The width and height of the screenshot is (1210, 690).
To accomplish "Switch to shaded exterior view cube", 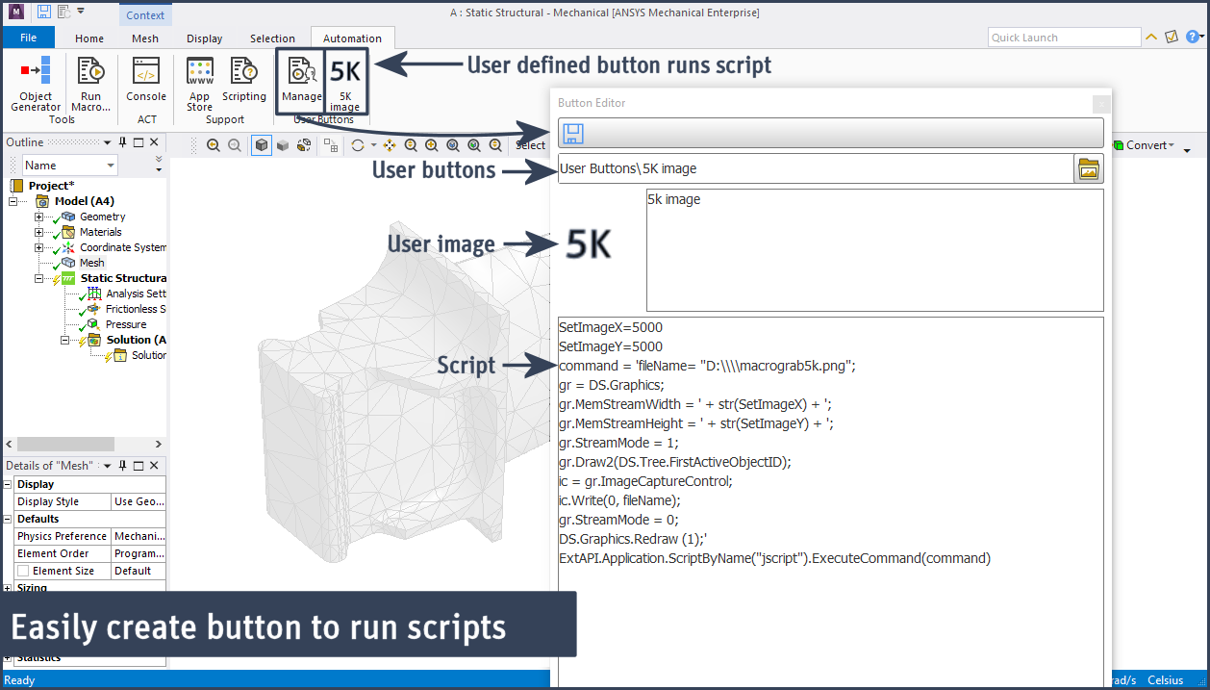I will tap(283, 145).
